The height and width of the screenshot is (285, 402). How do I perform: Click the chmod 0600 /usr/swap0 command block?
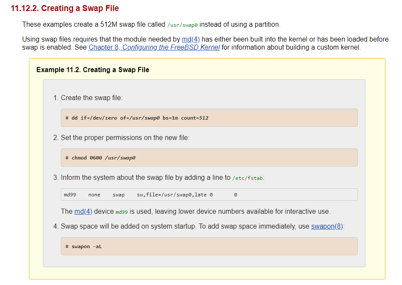(x=209, y=158)
